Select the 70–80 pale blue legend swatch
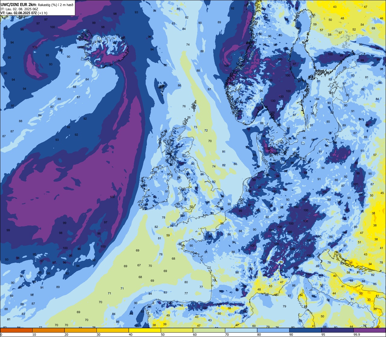The height and width of the screenshot is (337, 386). tap(241, 330)
